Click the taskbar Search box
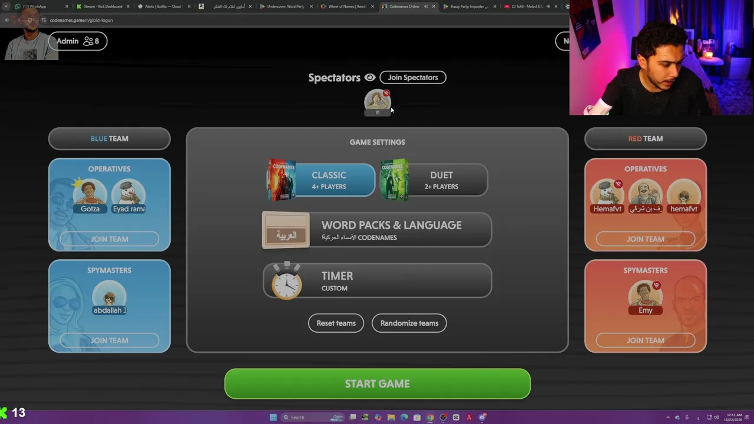Screen dimensions: 754x424 point(312,418)
